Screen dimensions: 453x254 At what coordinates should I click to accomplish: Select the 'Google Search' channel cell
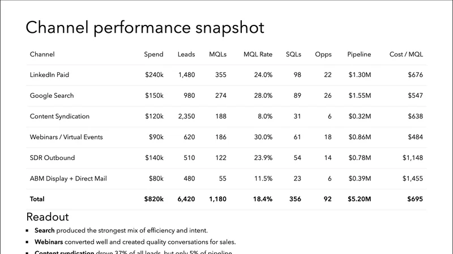(52, 96)
